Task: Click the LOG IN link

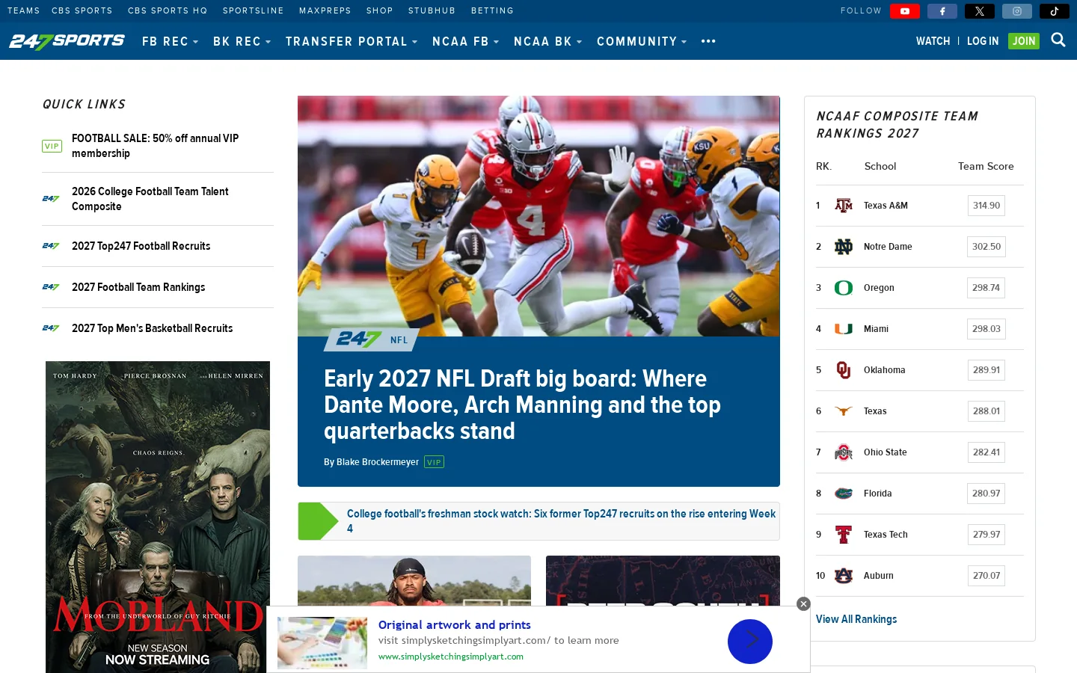Action: coord(983,41)
